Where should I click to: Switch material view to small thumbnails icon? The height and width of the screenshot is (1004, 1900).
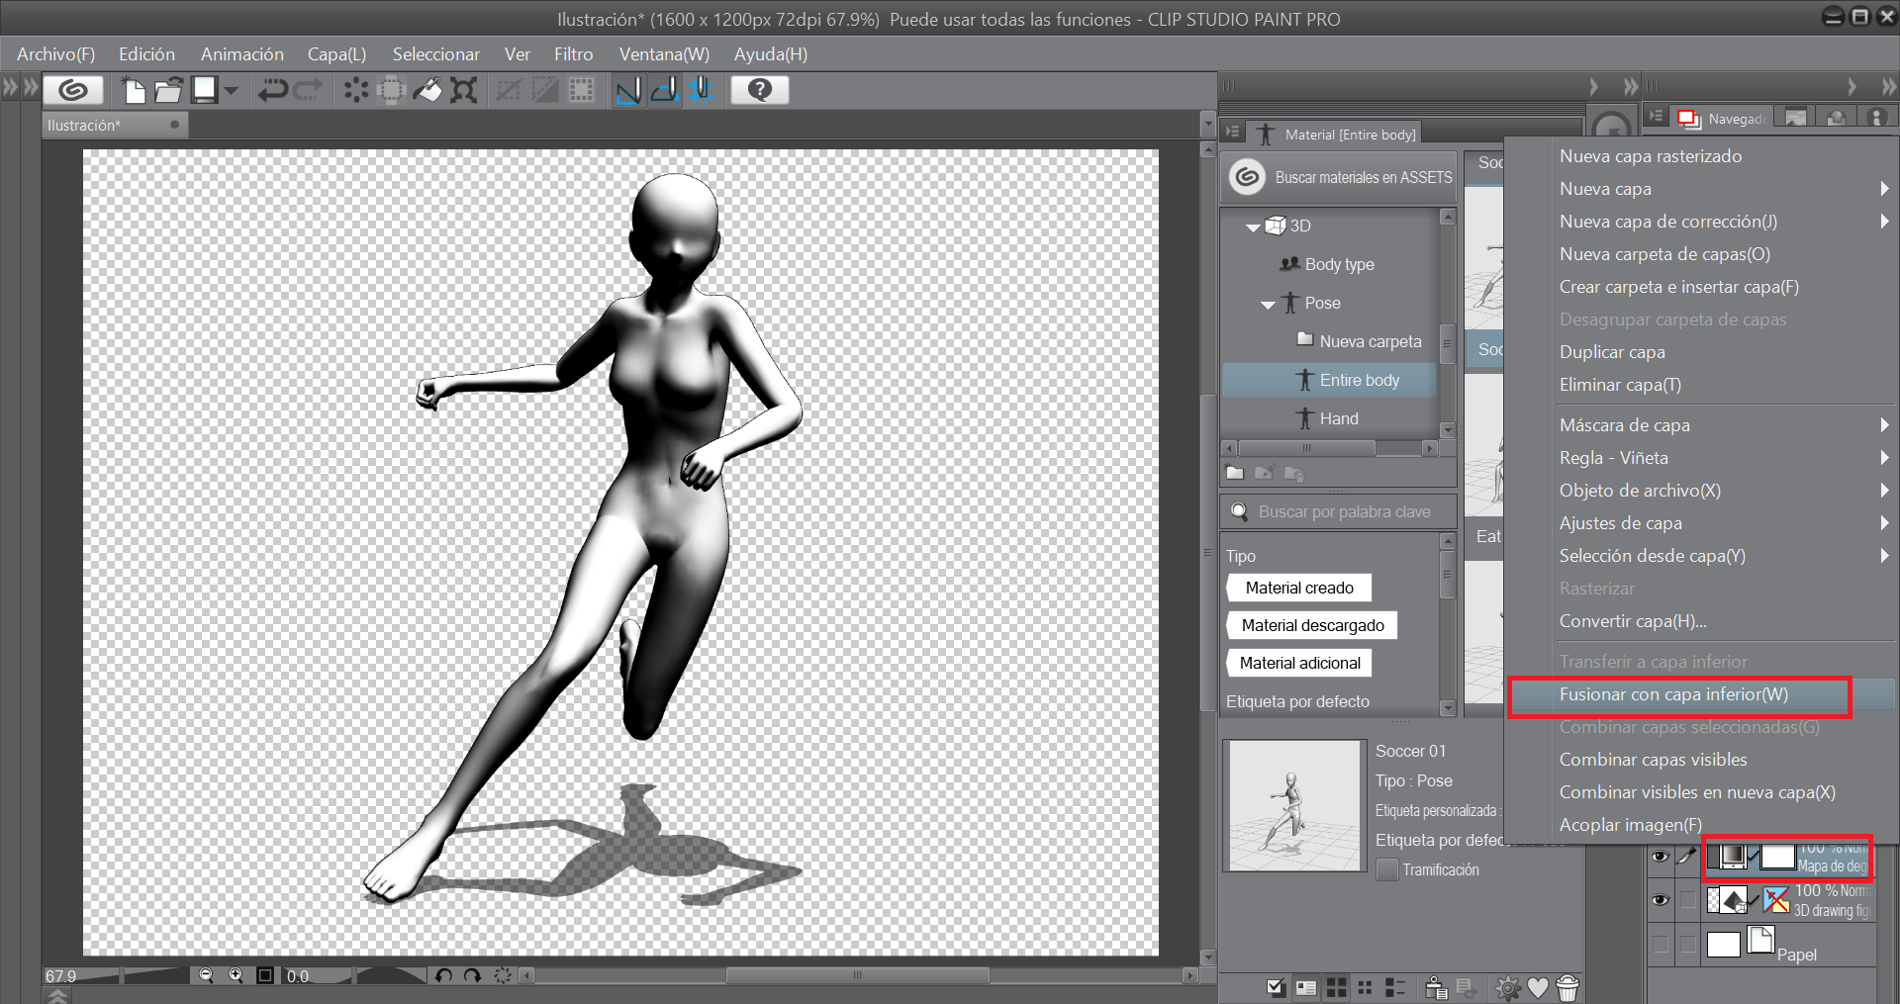click(x=1366, y=987)
